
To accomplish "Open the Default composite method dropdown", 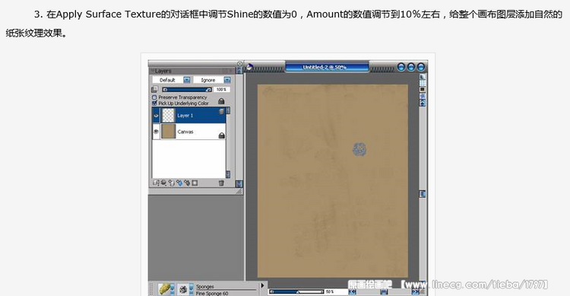I will coord(186,80).
